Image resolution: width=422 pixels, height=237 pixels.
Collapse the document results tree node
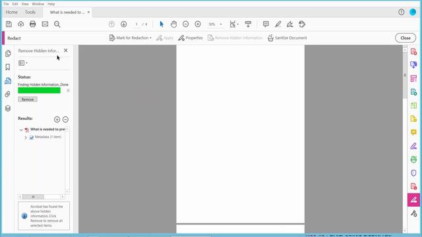point(21,130)
